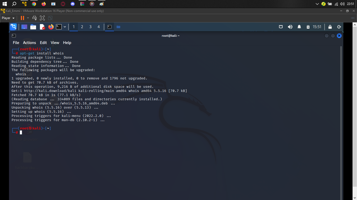This screenshot has height=200, width=357.
Task: Open Kali volume control speaker icon
Action: tap(290, 27)
